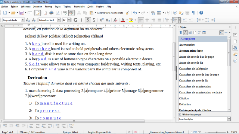Open print preview icon

click(x=58, y=13)
